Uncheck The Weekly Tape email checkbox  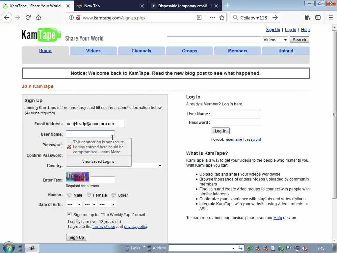pos(69,214)
